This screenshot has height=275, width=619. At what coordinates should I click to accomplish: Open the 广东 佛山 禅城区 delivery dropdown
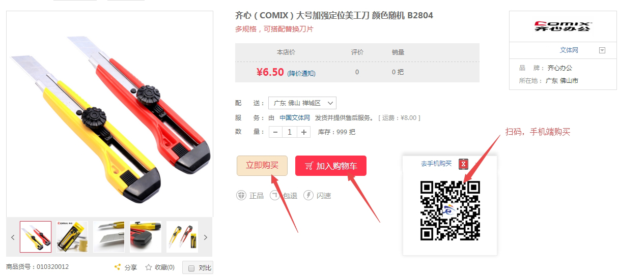pyautogui.click(x=302, y=103)
